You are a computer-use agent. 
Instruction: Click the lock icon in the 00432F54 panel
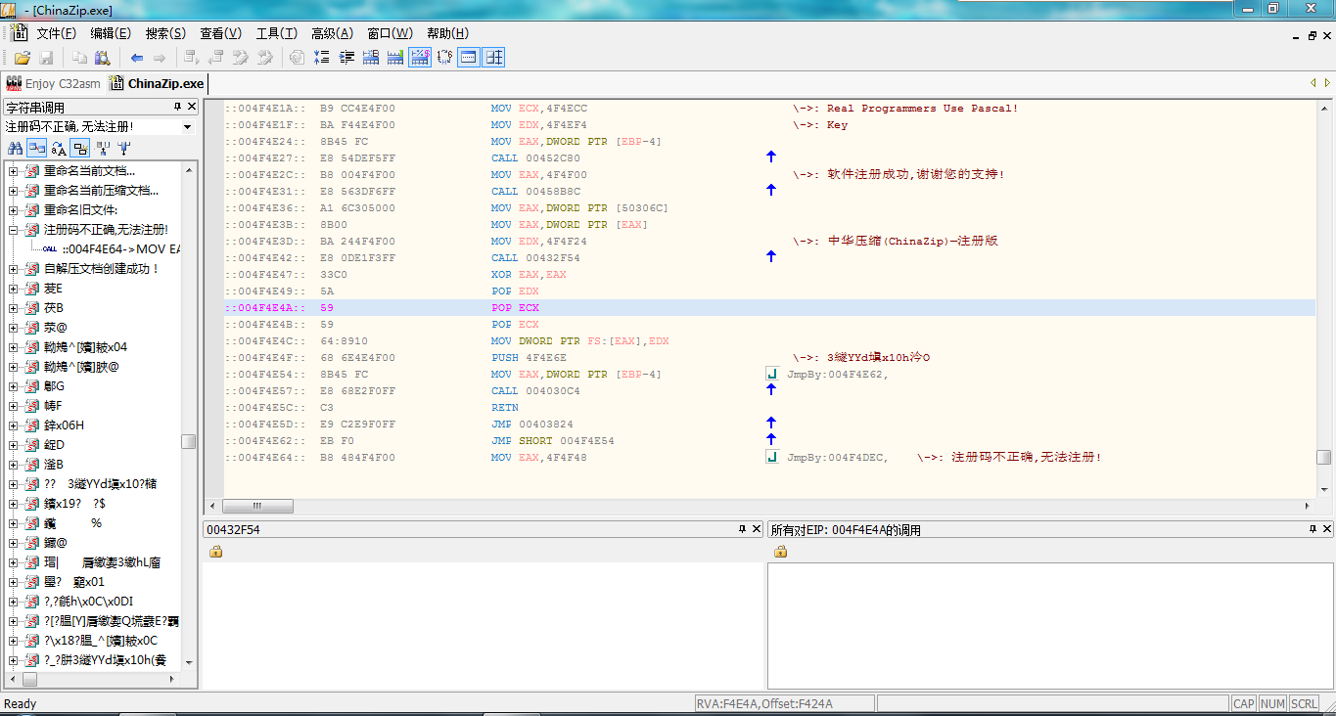point(215,552)
